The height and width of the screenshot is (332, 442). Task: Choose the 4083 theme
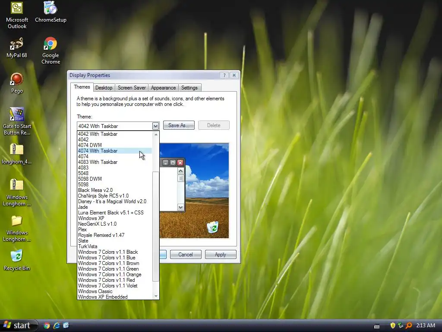[115, 168]
